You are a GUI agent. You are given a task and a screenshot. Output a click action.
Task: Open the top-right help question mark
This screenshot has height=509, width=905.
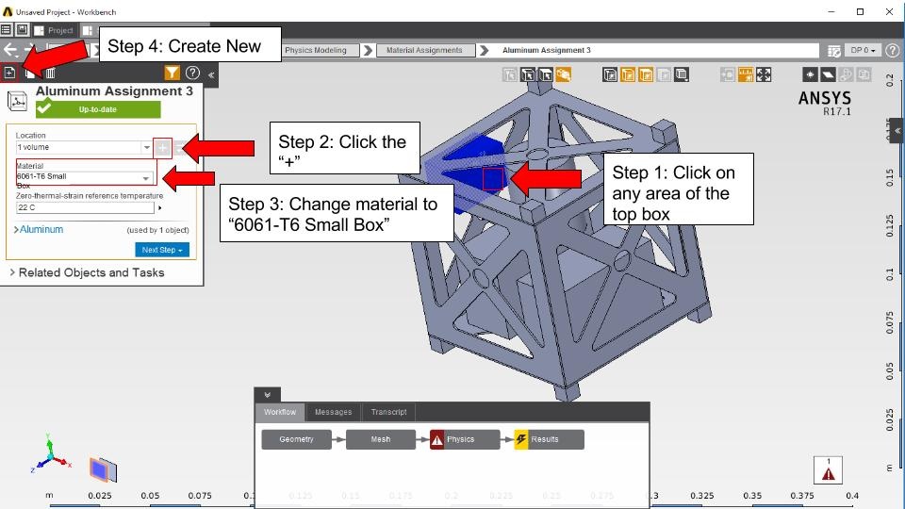click(893, 50)
